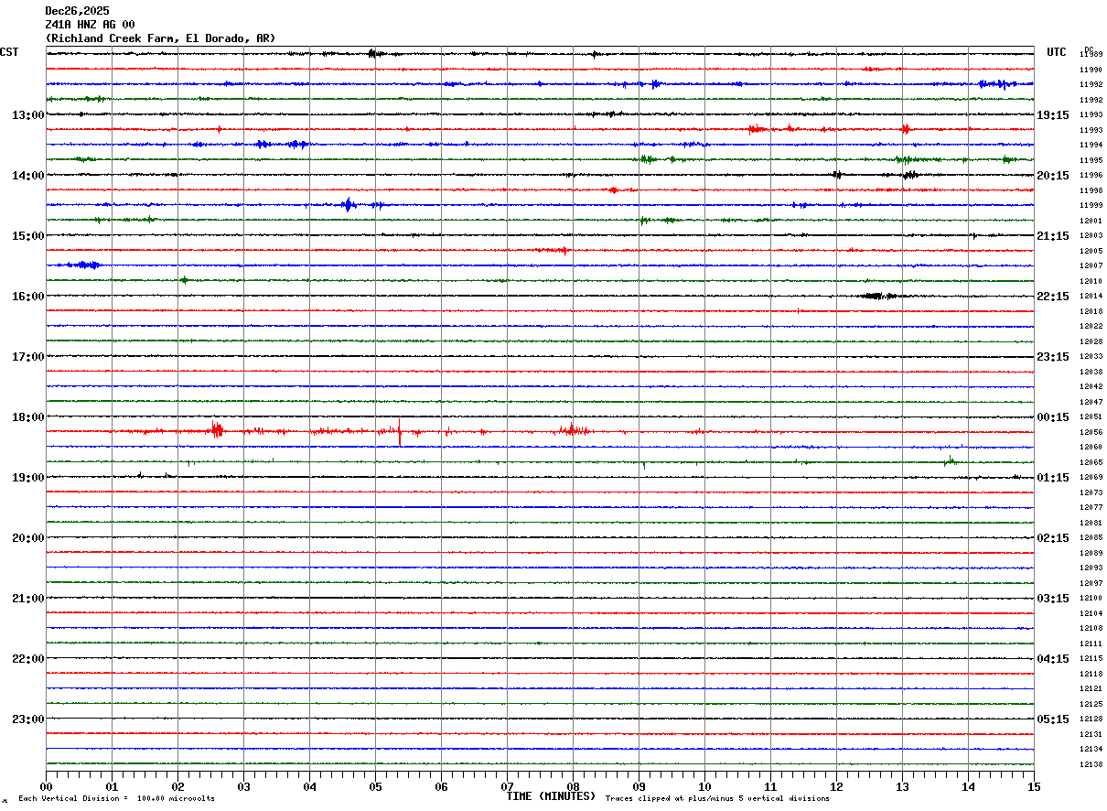Image resolution: width=1107 pixels, height=811 pixels.
Task: Click the '19:15' UTC time label
Action: coord(1053,115)
